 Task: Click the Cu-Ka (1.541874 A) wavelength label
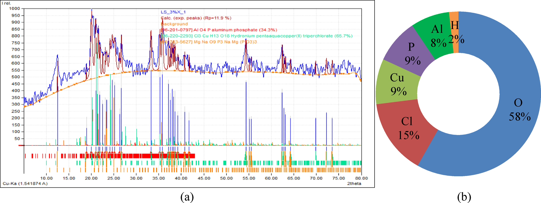coord(25,184)
